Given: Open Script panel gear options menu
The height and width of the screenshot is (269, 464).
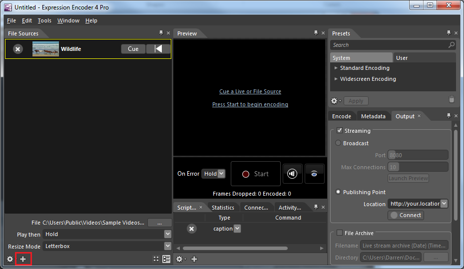Looking at the screenshot, I should 181,259.
